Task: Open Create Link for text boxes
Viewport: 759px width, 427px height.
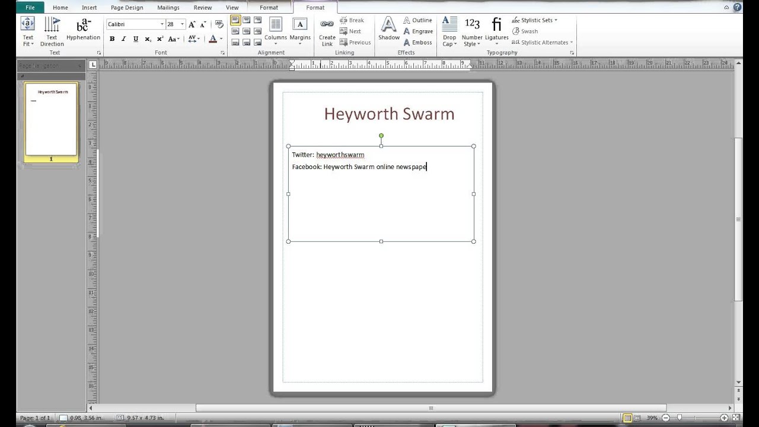Action: [327, 32]
